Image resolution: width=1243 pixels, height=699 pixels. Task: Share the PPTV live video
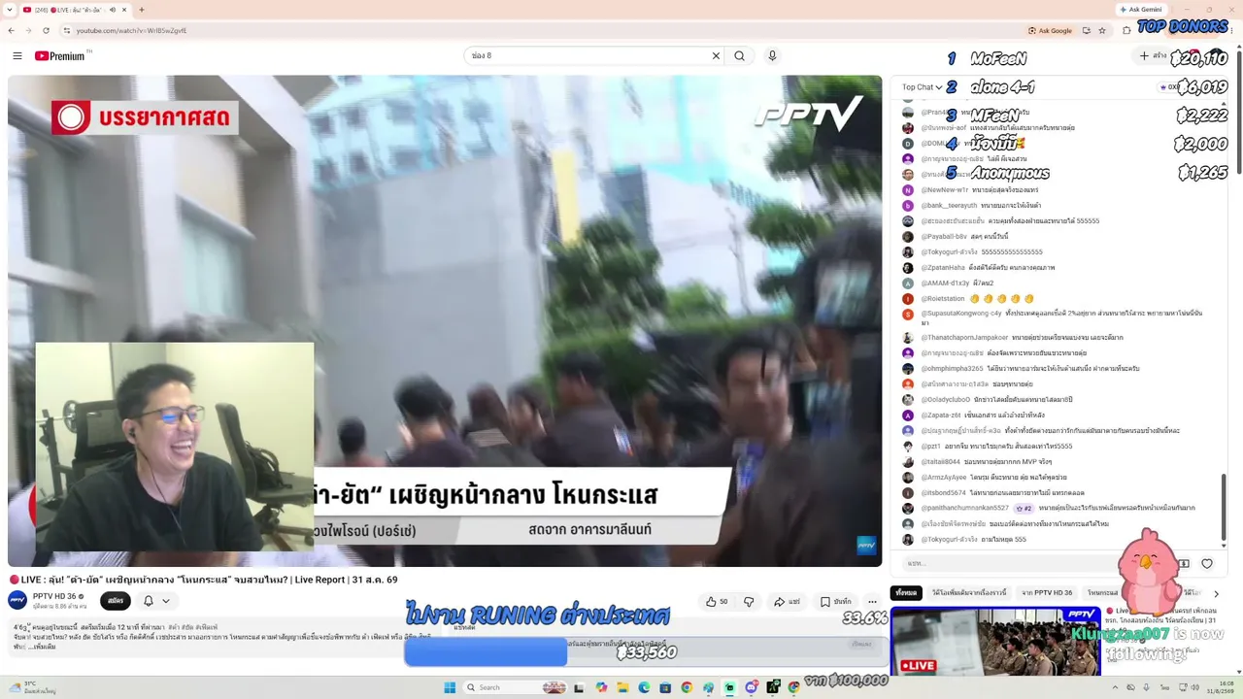click(787, 602)
